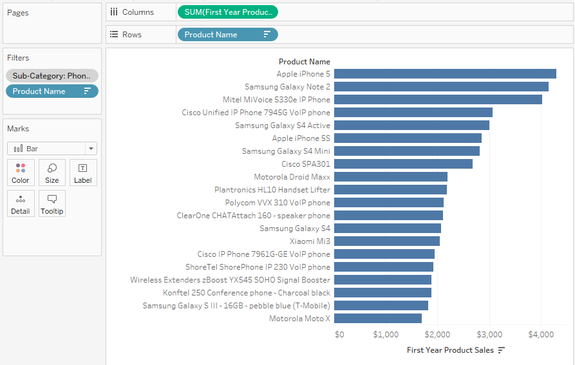Image resolution: width=575 pixels, height=365 pixels.
Task: Click the Samsung Galaxy Note 2 bar
Action: tap(440, 87)
